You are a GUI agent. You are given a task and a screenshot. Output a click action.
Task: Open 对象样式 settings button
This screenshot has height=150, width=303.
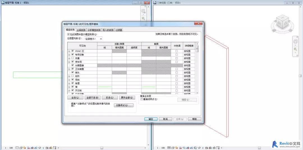(x=124, y=105)
